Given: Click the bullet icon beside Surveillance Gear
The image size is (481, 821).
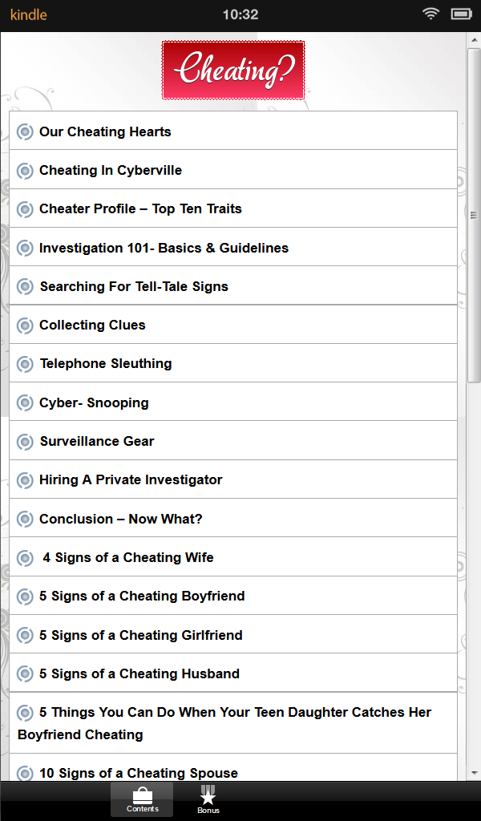Looking at the screenshot, I should coord(25,442).
